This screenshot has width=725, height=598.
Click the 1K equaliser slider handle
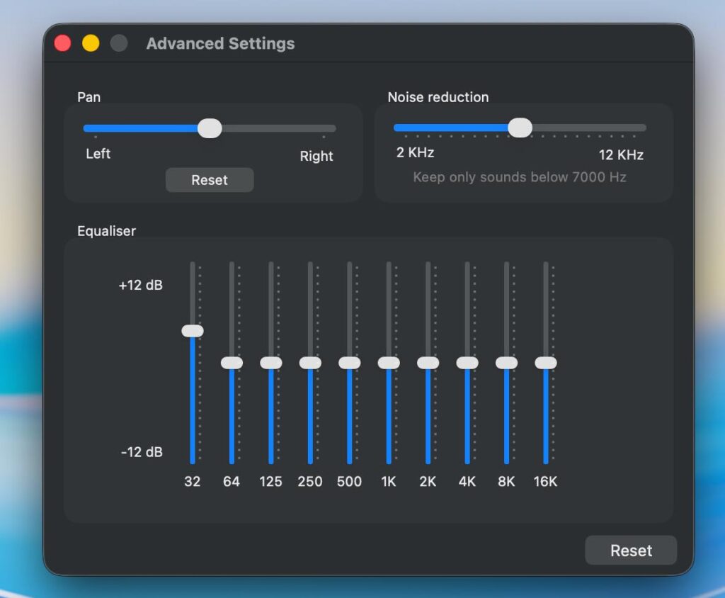(x=389, y=363)
